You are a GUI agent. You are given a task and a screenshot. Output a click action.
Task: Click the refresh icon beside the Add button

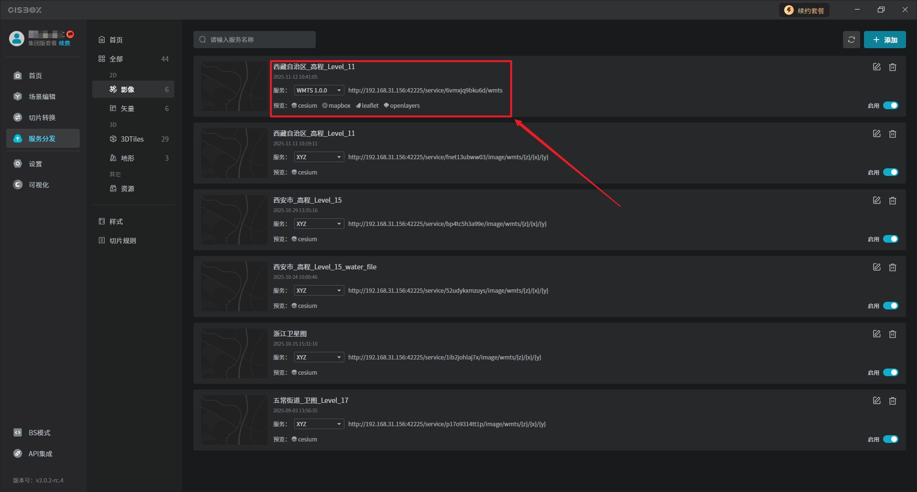click(851, 40)
